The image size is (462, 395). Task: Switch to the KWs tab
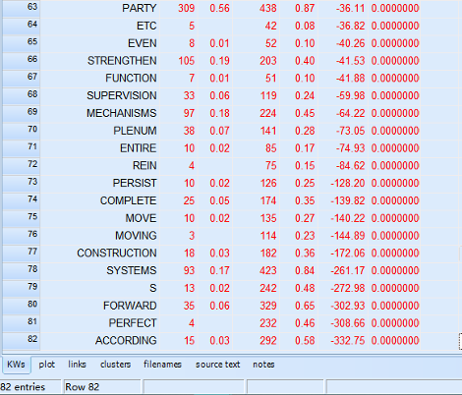pos(16,365)
